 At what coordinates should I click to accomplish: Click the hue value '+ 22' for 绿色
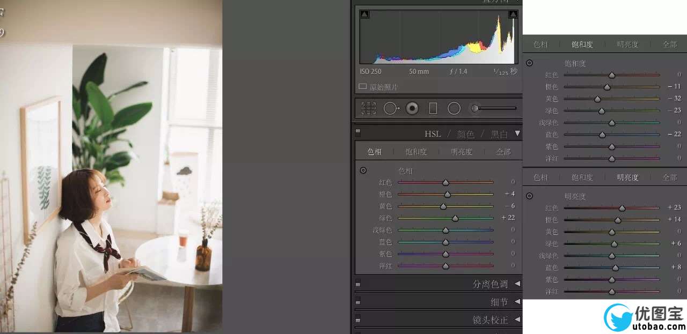(508, 218)
